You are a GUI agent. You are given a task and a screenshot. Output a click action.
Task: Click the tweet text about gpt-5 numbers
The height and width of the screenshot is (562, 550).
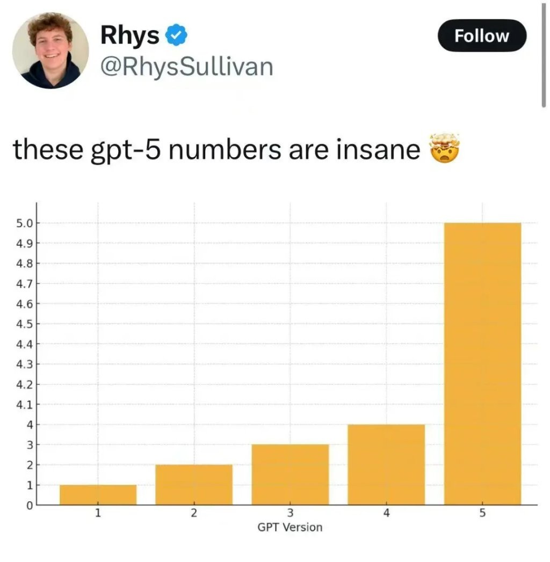(216, 150)
